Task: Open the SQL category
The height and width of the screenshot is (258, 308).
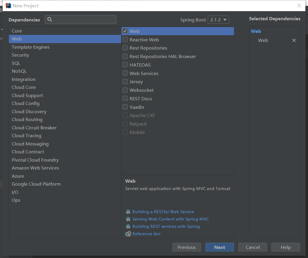Action: tap(65, 63)
